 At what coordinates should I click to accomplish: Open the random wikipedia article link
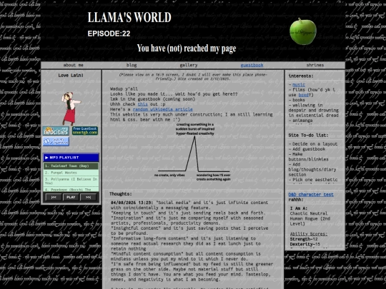point(162,109)
